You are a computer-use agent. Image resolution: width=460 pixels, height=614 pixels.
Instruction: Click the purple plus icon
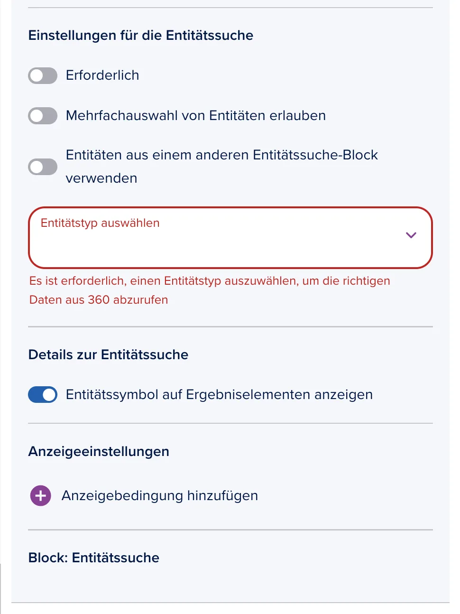(x=41, y=496)
